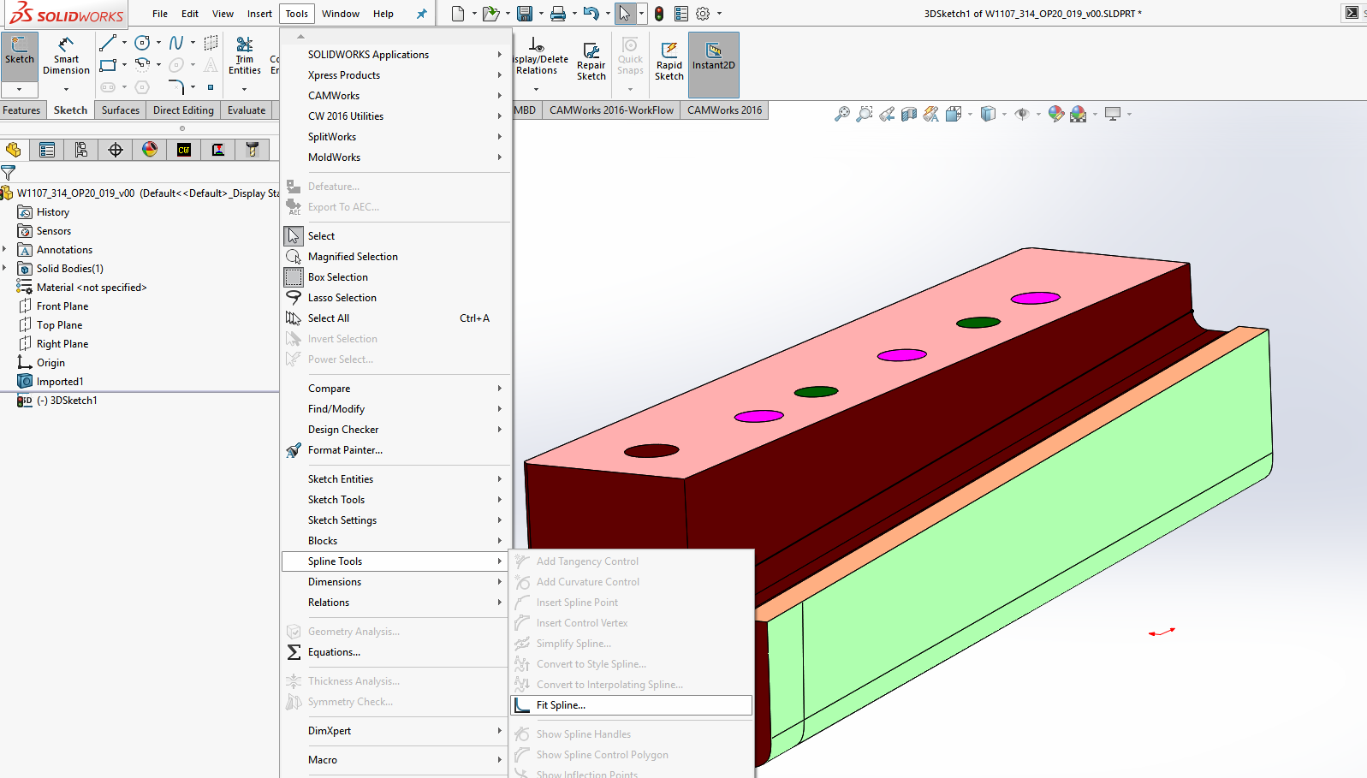The width and height of the screenshot is (1367, 778).
Task: Open the ConfigurationManager tab icon
Action: pos(81,150)
